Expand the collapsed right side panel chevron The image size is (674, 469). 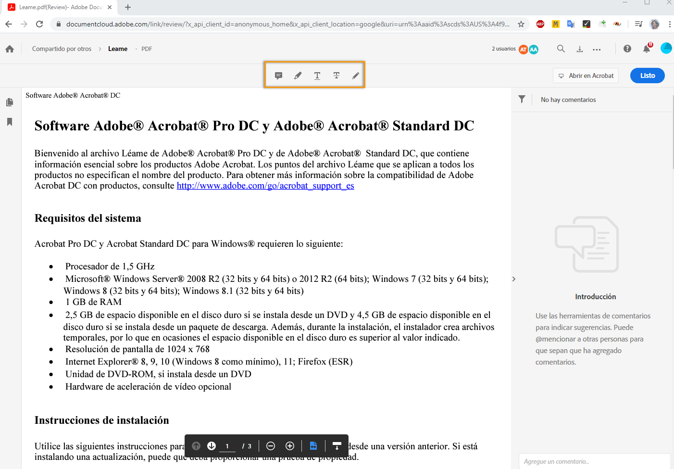click(513, 279)
